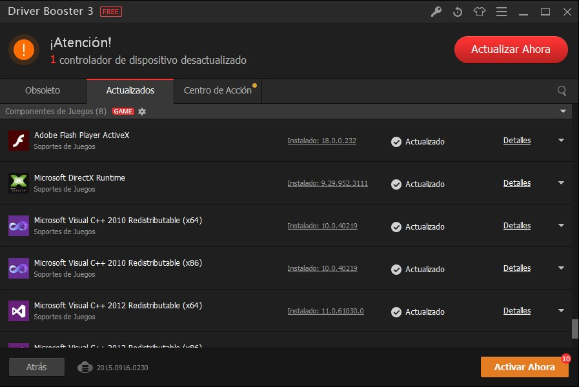Screen dimensions: 579x387
Task: Click the orange warning exclamation icon
Action: [x=24, y=50]
